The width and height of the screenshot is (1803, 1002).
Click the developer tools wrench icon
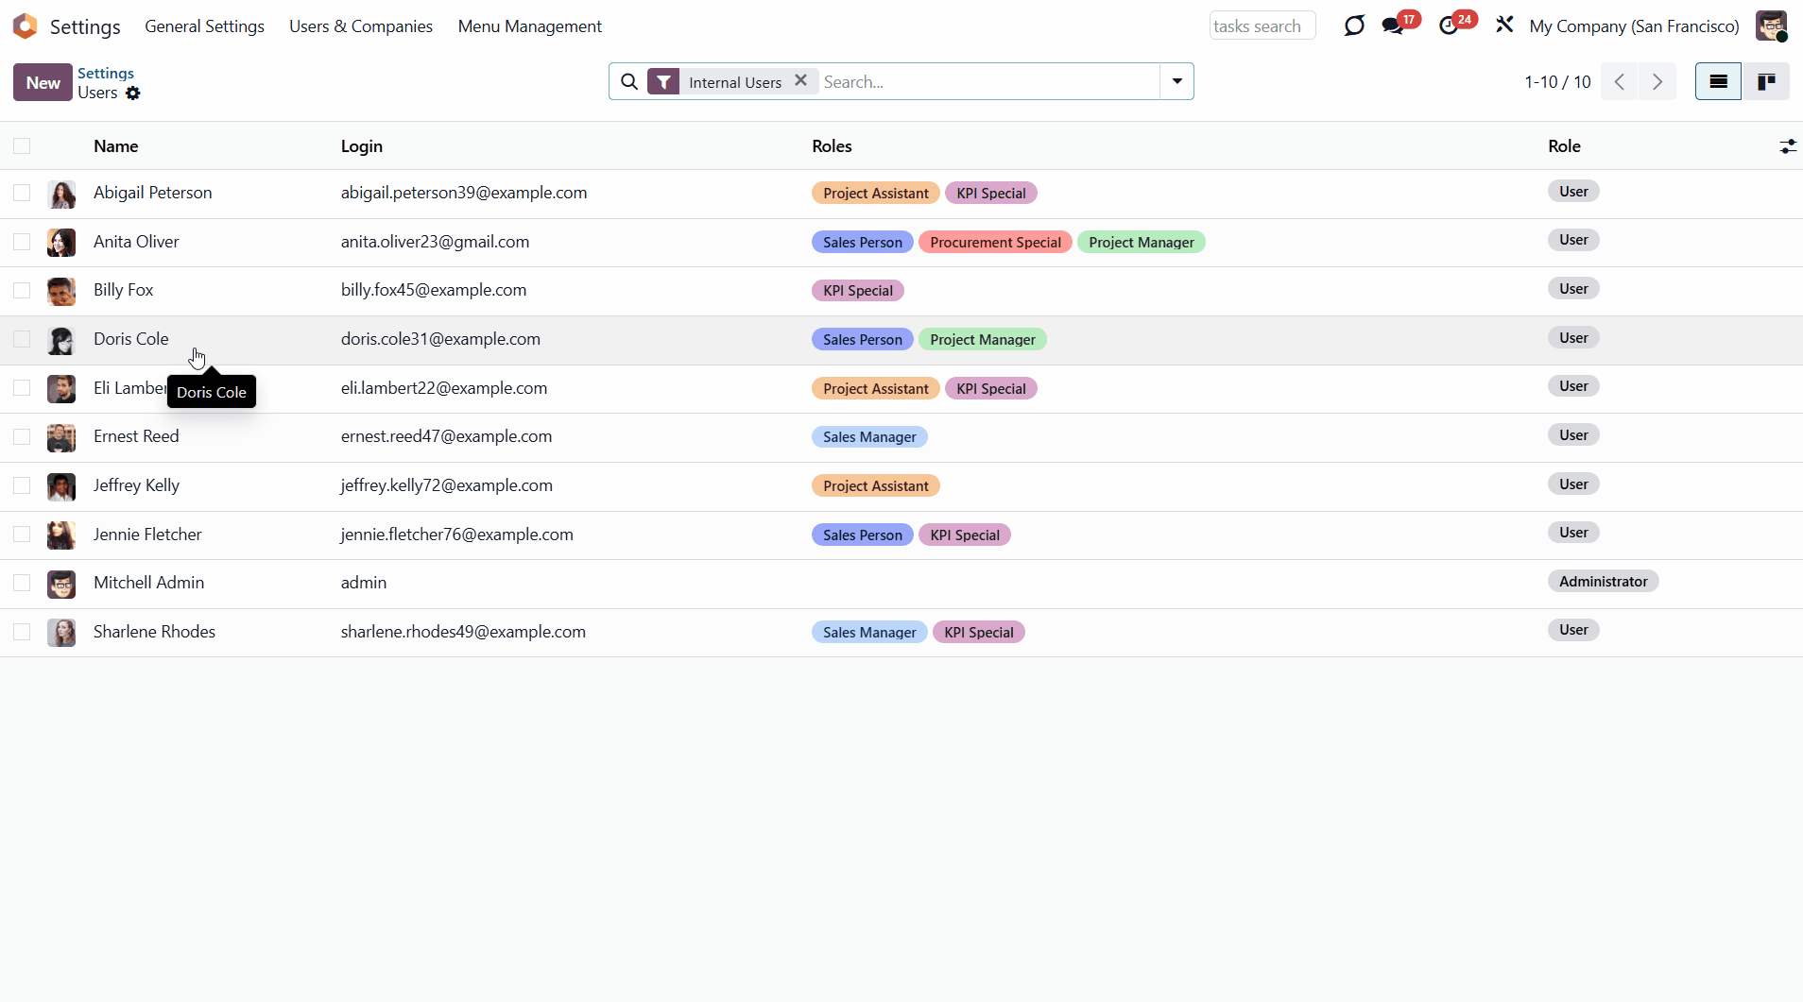pos(1504,25)
